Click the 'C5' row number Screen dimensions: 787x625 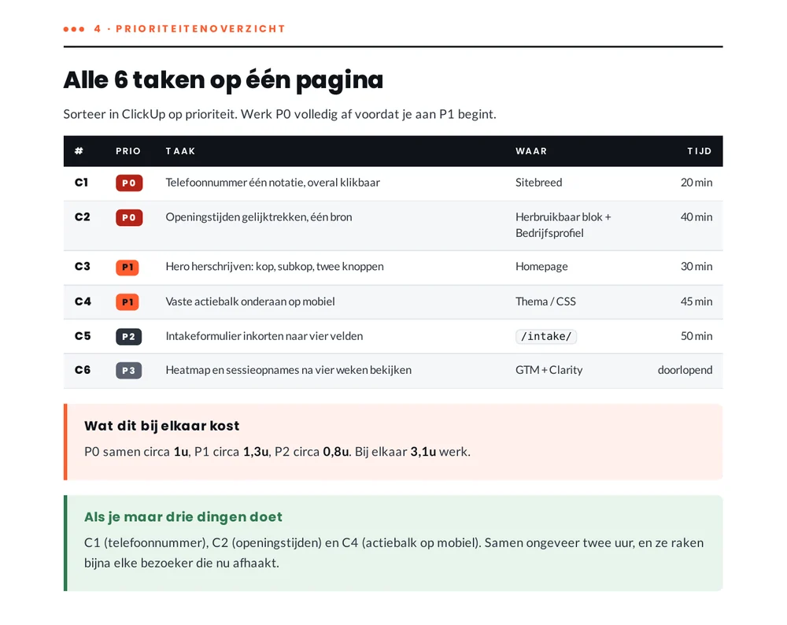[83, 336]
